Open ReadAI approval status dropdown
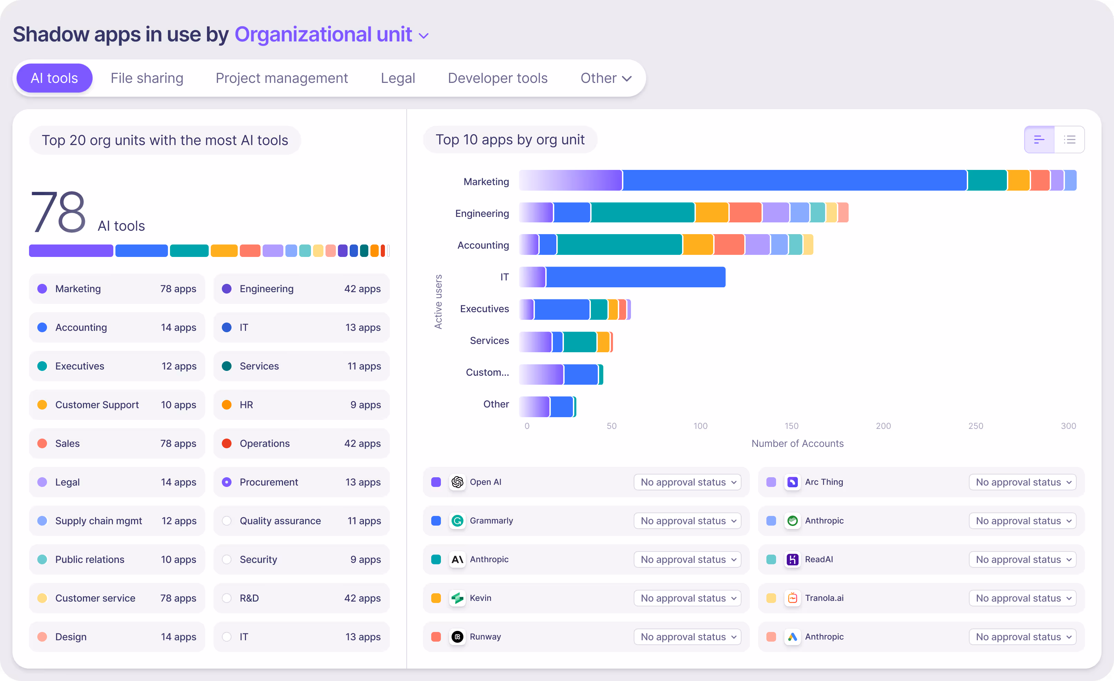This screenshot has width=1114, height=681. point(1022,559)
